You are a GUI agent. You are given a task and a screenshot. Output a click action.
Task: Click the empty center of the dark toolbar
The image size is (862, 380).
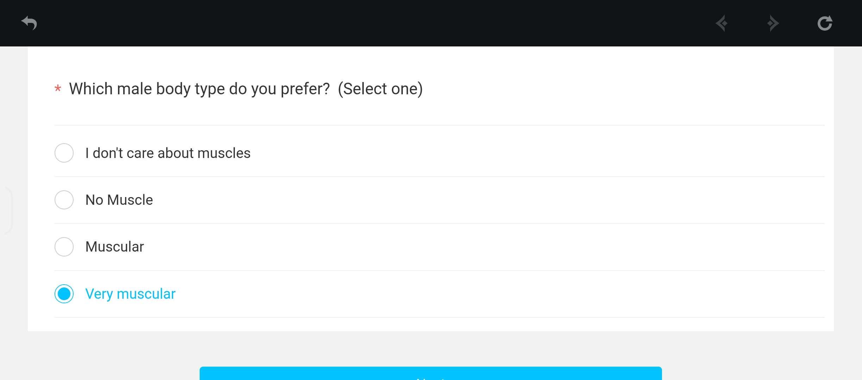point(387,23)
